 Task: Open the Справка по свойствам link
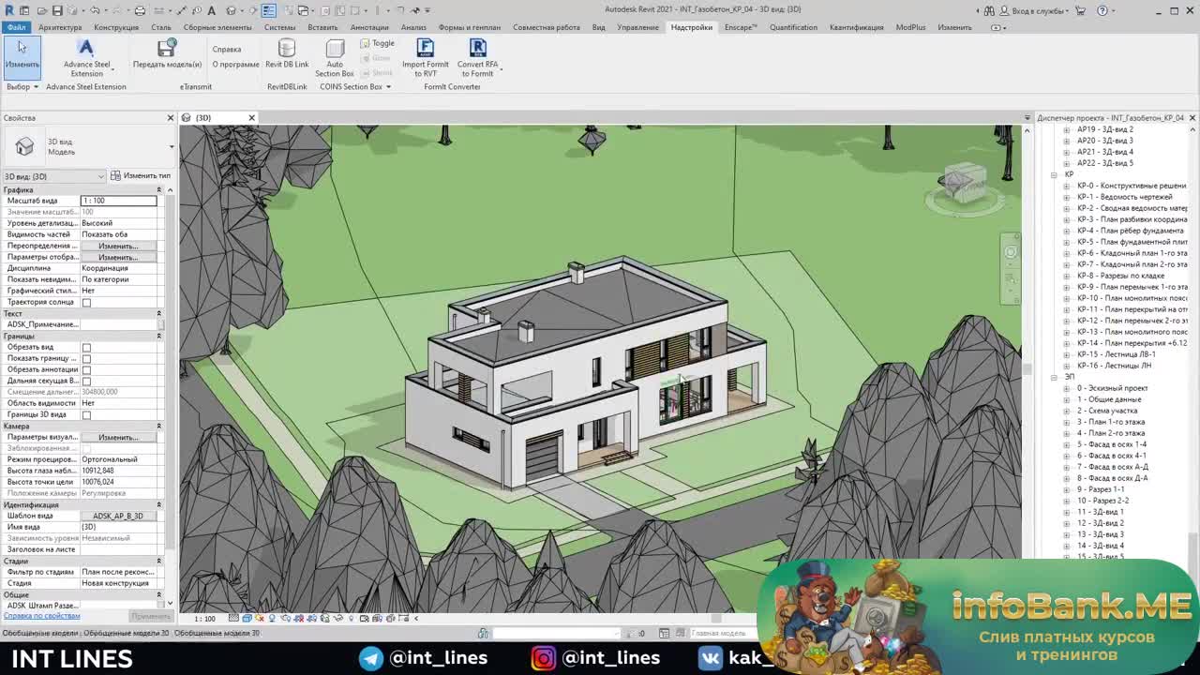pos(41,616)
